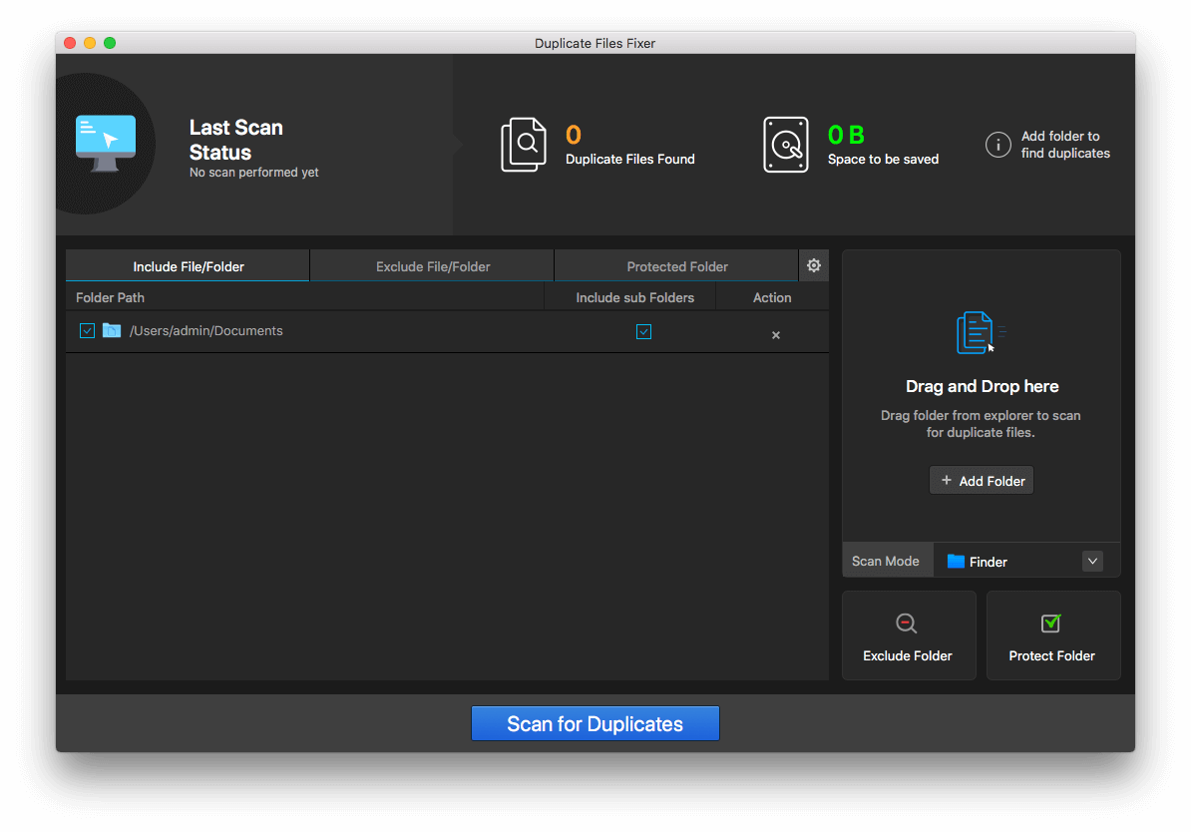Click the orange 0 duplicate count
This screenshot has height=832, width=1191.
point(574,135)
